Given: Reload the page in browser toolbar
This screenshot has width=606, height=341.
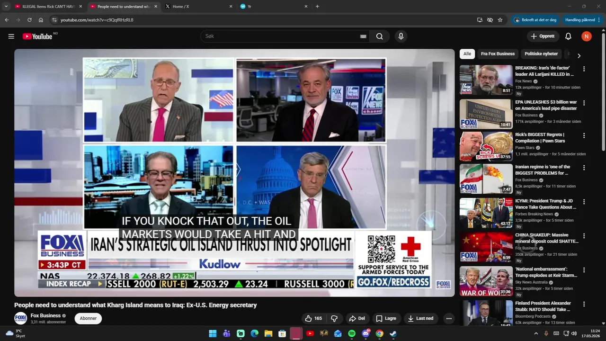Looking at the screenshot, I should click(29, 20).
